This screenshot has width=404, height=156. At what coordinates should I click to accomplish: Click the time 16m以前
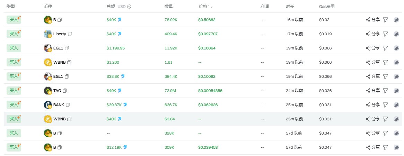coord(295,20)
